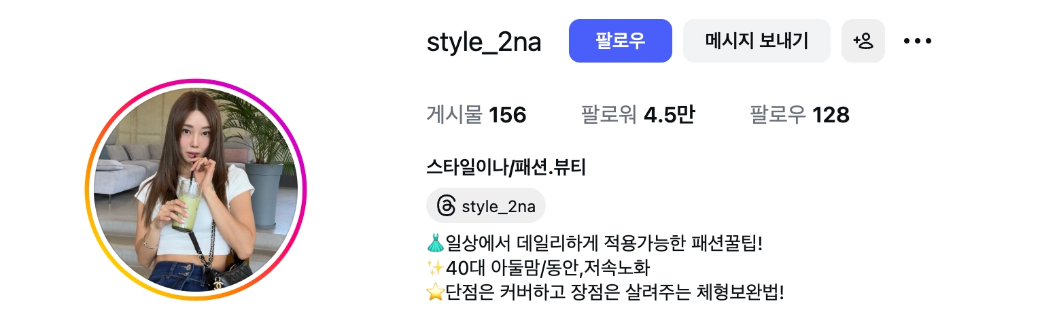Open the three-dot more options menu

pyautogui.click(x=917, y=41)
